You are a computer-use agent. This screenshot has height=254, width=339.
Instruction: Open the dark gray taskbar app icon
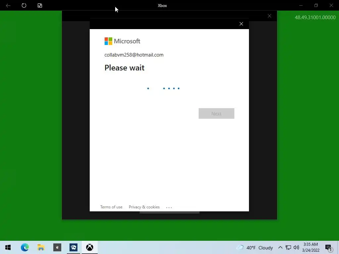57,247
